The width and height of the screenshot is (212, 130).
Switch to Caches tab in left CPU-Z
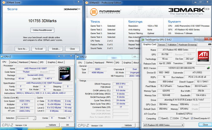click(x=13, y=62)
